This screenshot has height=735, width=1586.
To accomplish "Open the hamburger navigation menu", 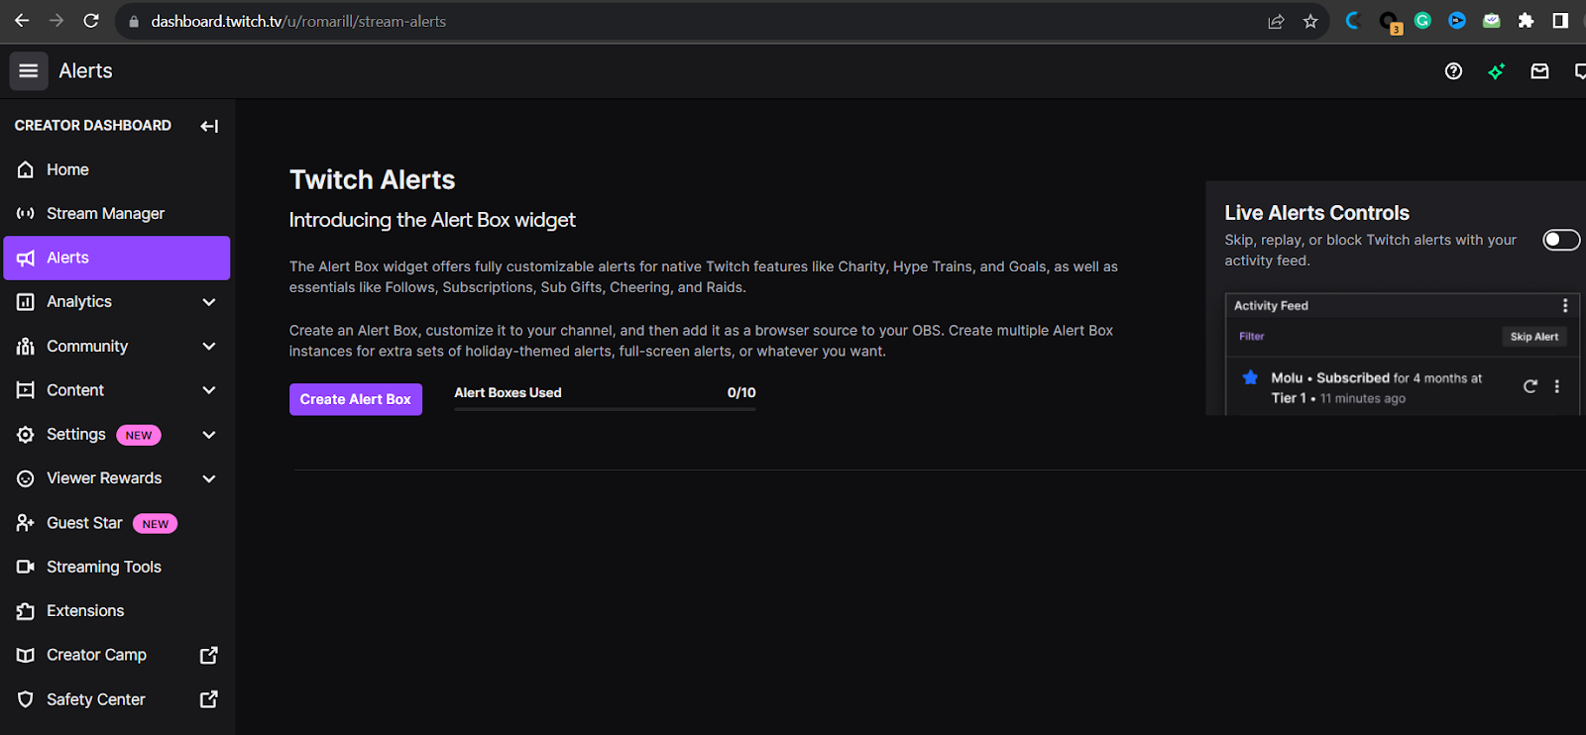I will click(28, 70).
